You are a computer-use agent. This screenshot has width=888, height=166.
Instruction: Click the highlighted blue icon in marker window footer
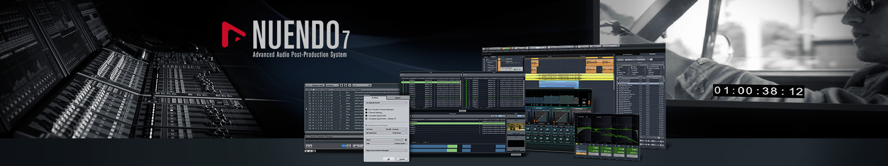click(344, 146)
